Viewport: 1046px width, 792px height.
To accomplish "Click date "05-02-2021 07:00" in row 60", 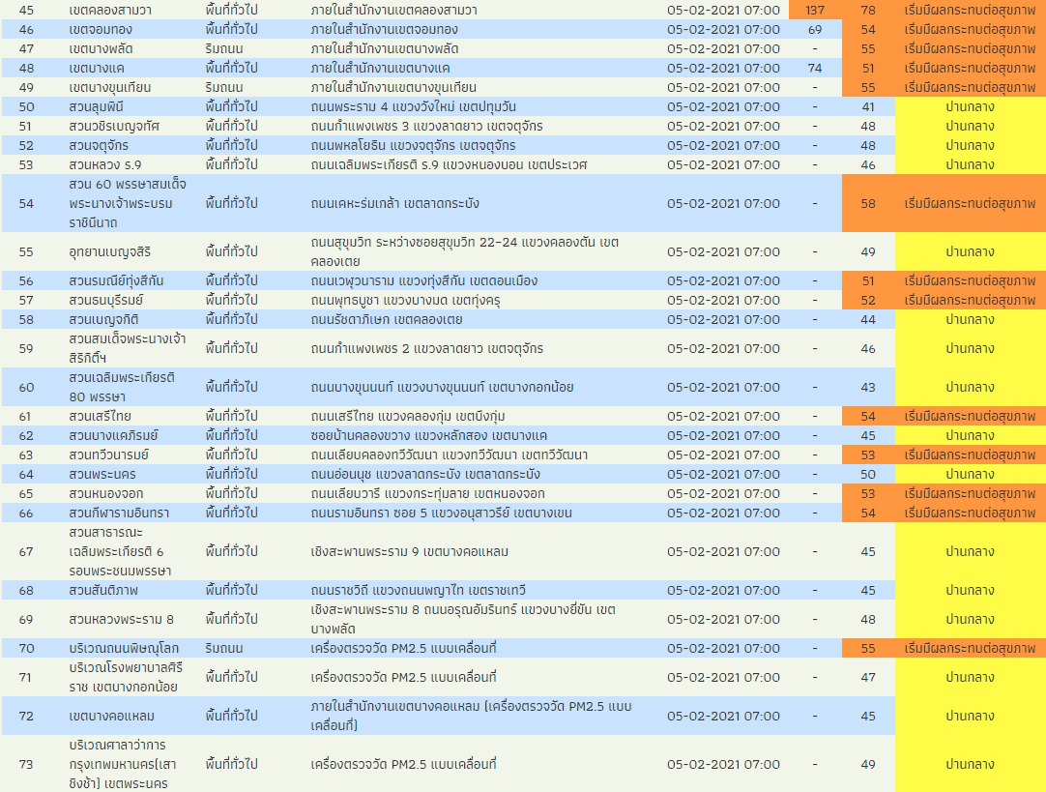I will tap(723, 387).
